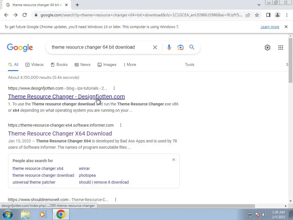Open the Windows Start menu
293x220 pixels.
coord(7,214)
